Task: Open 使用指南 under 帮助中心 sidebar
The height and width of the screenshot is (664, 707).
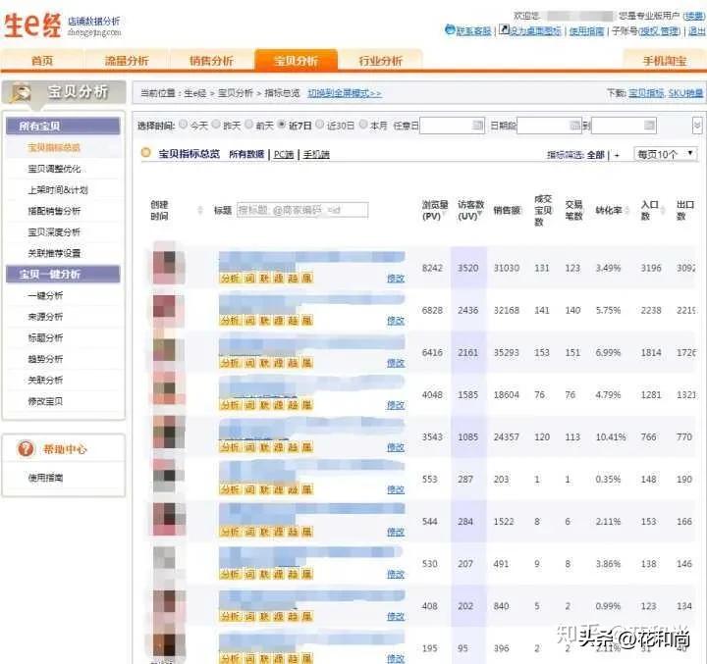Action: 45,478
